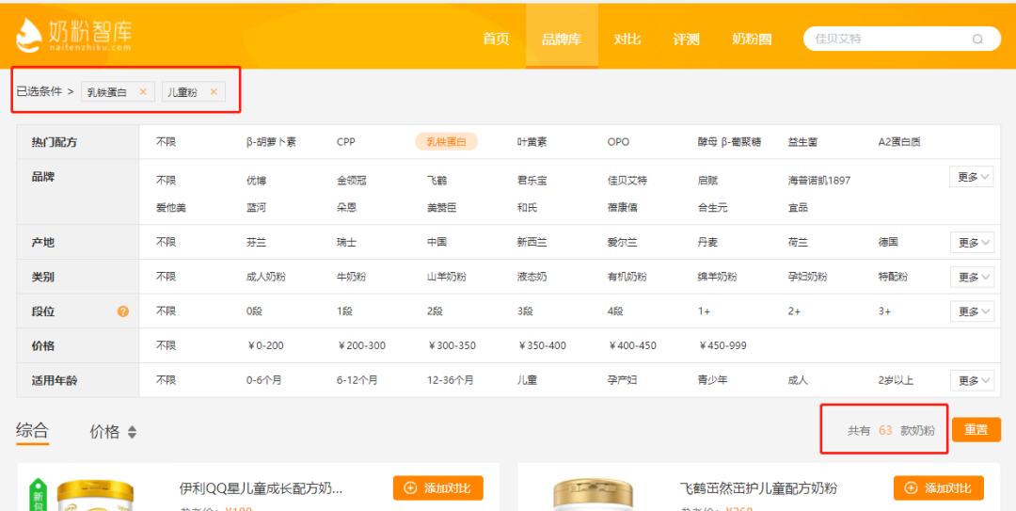
Task: Open 飞鹤茁然茁护儿童配方奶粉 product title
Action: [758, 488]
